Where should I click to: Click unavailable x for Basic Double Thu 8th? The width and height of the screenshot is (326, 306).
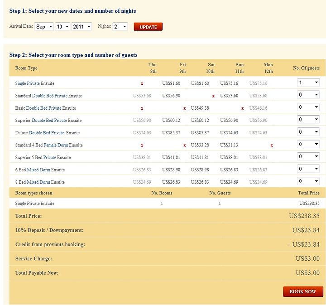tap(142, 108)
